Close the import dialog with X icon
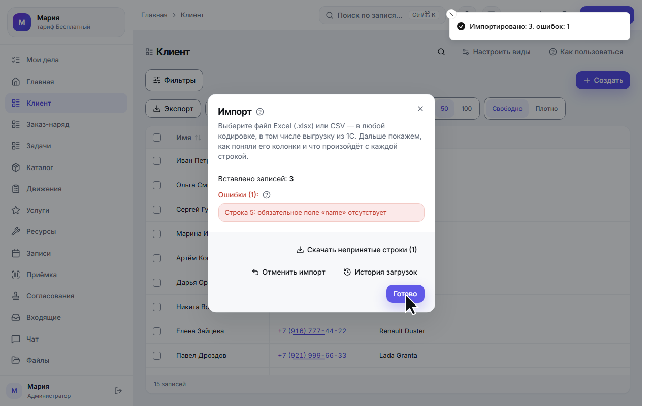 420,109
